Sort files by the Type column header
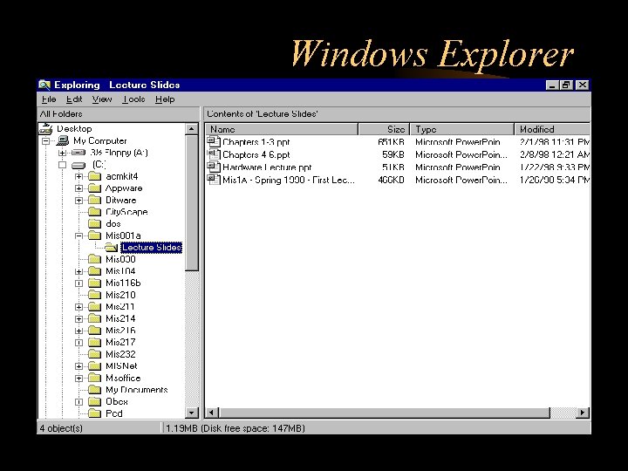Viewport: 628px width, 471px height. pos(462,129)
